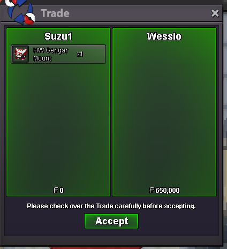Click the Trade window title bar
Viewport: 227px width, 249px height.
tap(111, 13)
